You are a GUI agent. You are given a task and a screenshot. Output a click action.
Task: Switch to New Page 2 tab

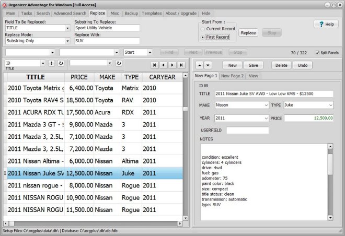pos(232,76)
